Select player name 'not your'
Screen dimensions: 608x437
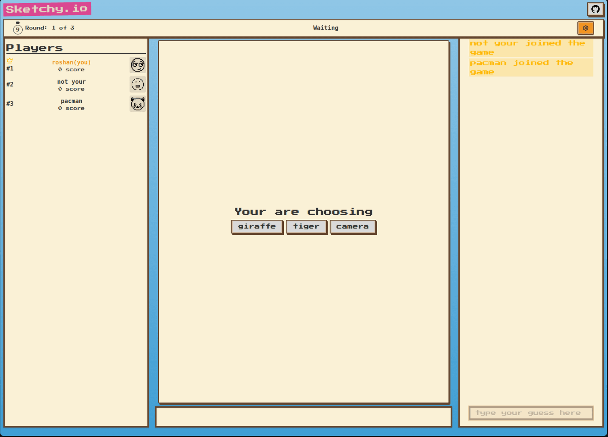pos(71,82)
